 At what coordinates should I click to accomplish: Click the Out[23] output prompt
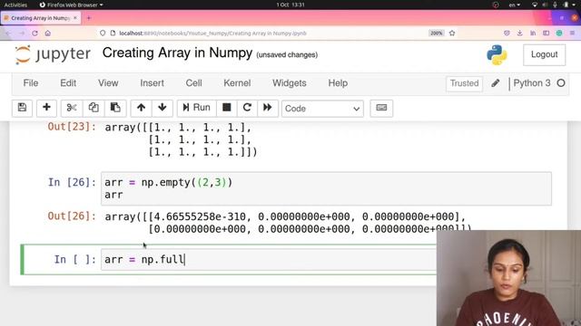(72, 127)
